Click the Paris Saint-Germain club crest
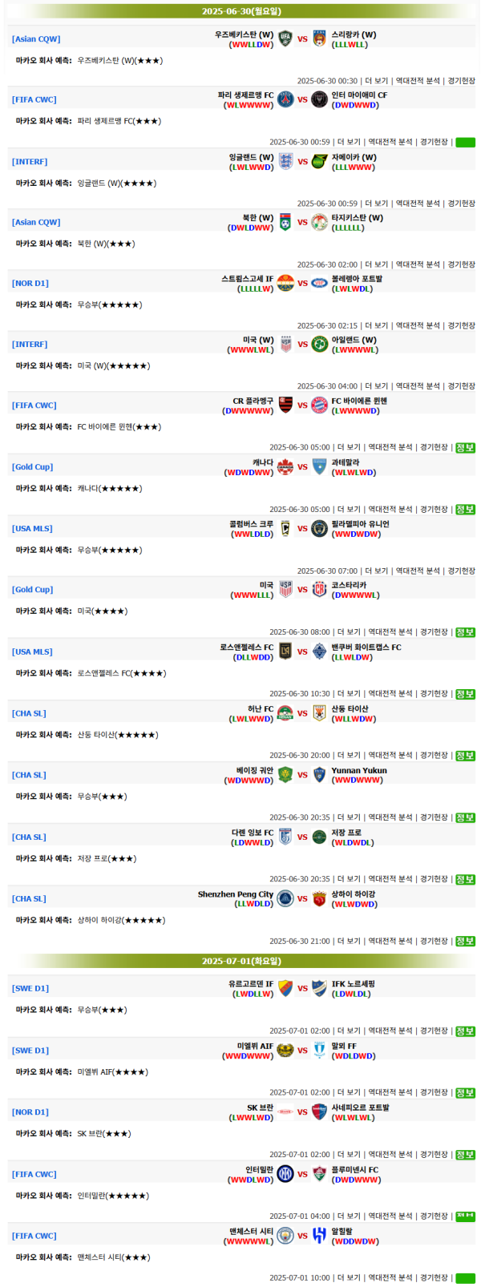The image size is (481, 1287). pyautogui.click(x=285, y=99)
